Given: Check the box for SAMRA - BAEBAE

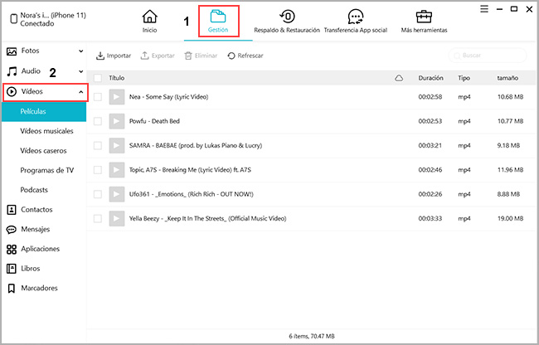Looking at the screenshot, I should (98, 146).
